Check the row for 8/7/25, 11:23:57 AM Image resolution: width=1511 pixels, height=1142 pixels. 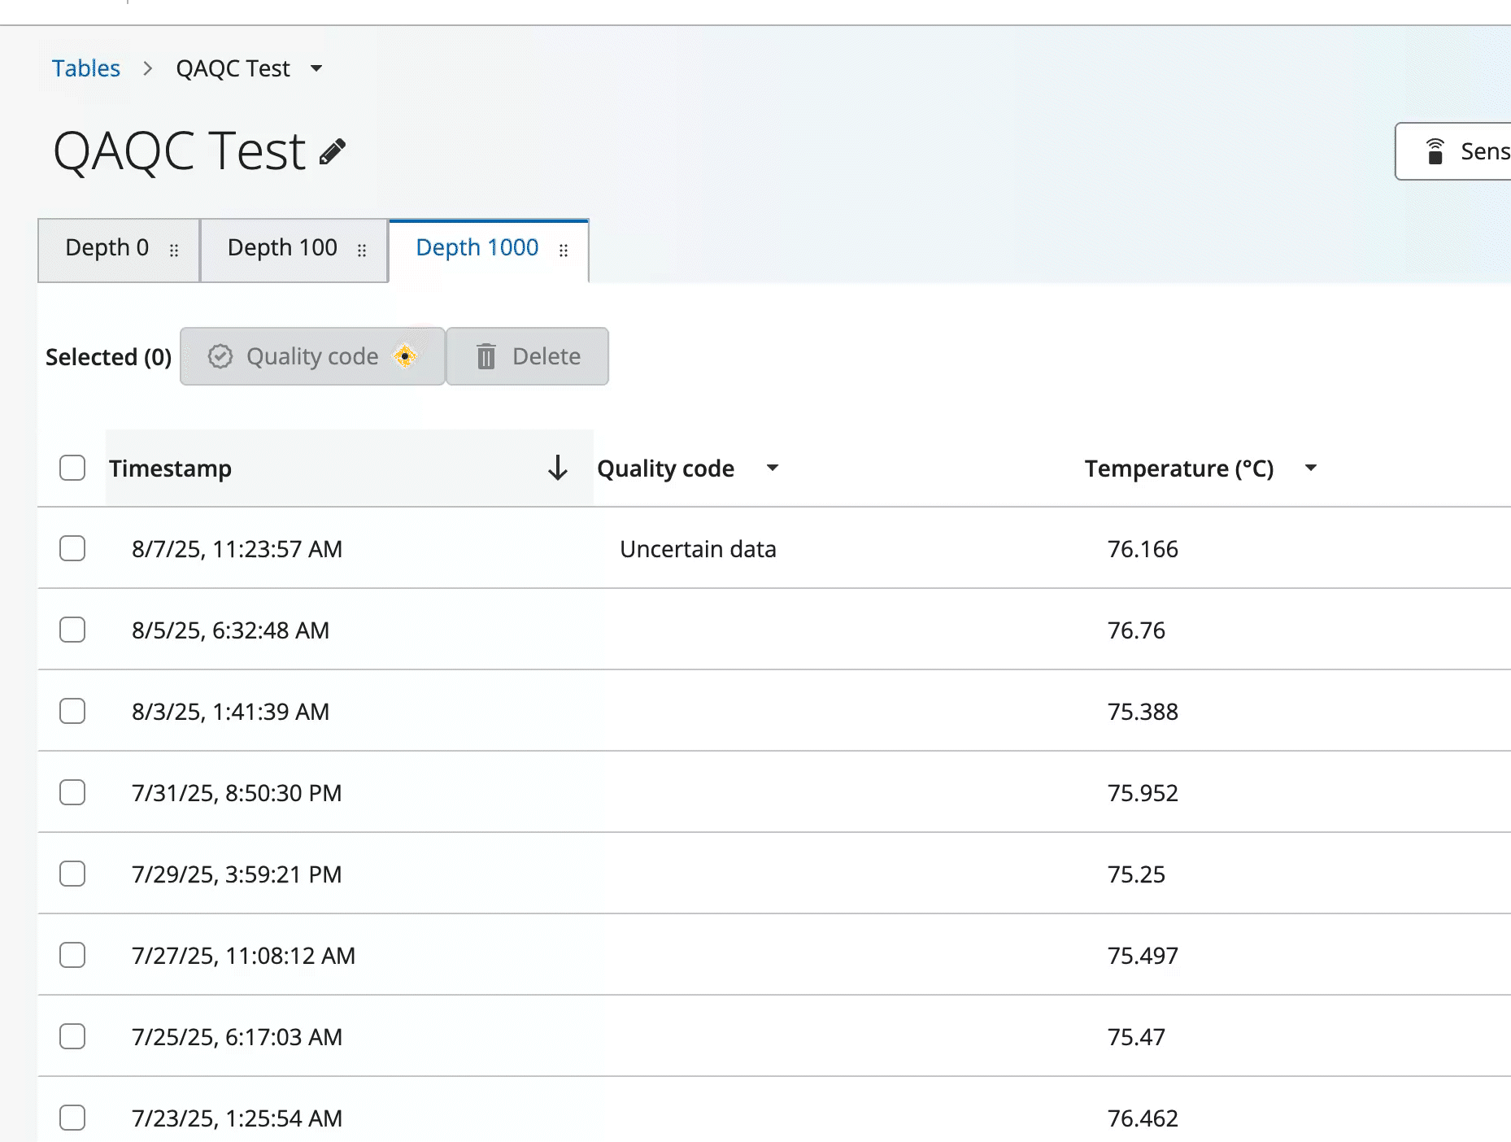72,548
